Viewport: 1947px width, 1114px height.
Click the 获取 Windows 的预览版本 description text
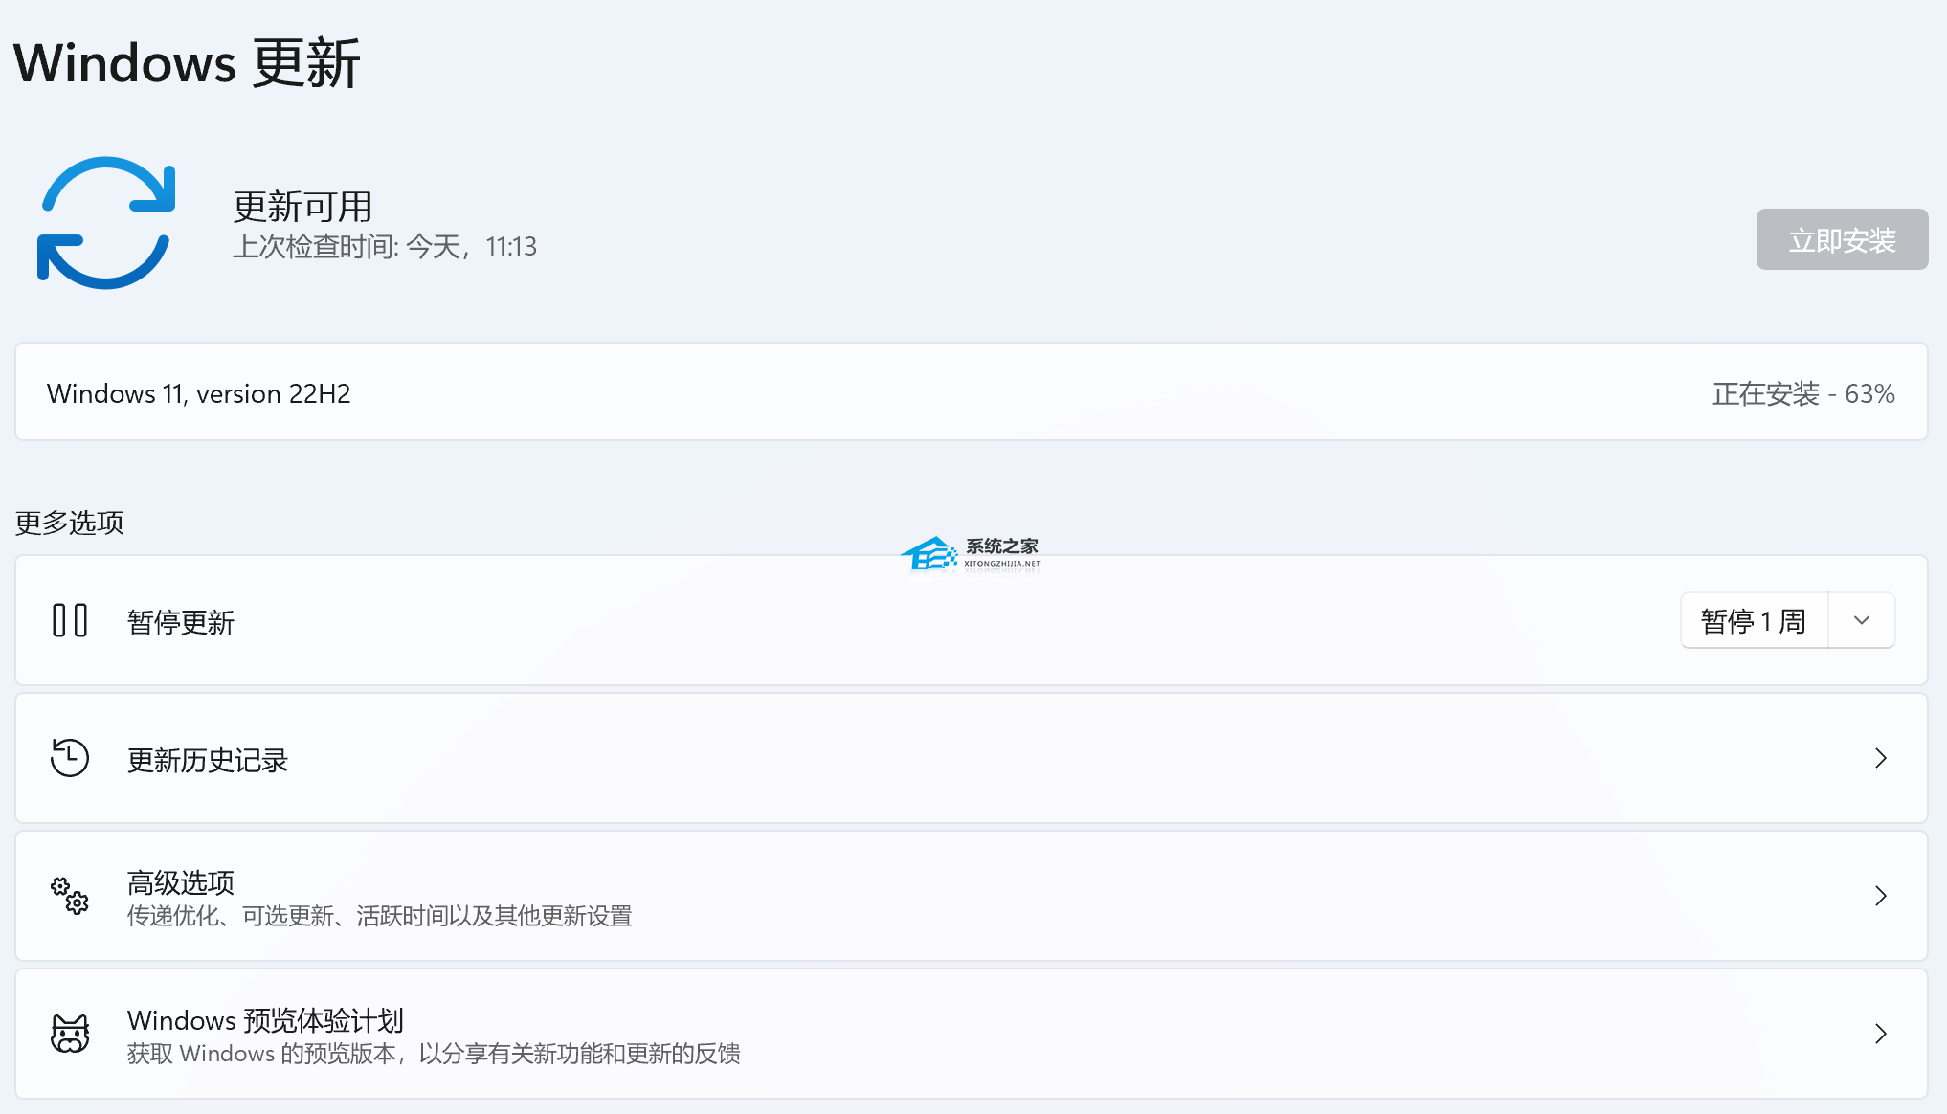click(434, 1054)
